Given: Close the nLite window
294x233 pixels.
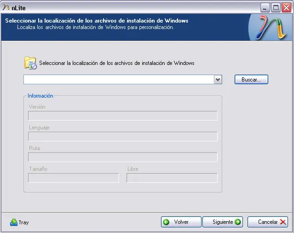Looking at the screenshot, I should (x=286, y=8).
